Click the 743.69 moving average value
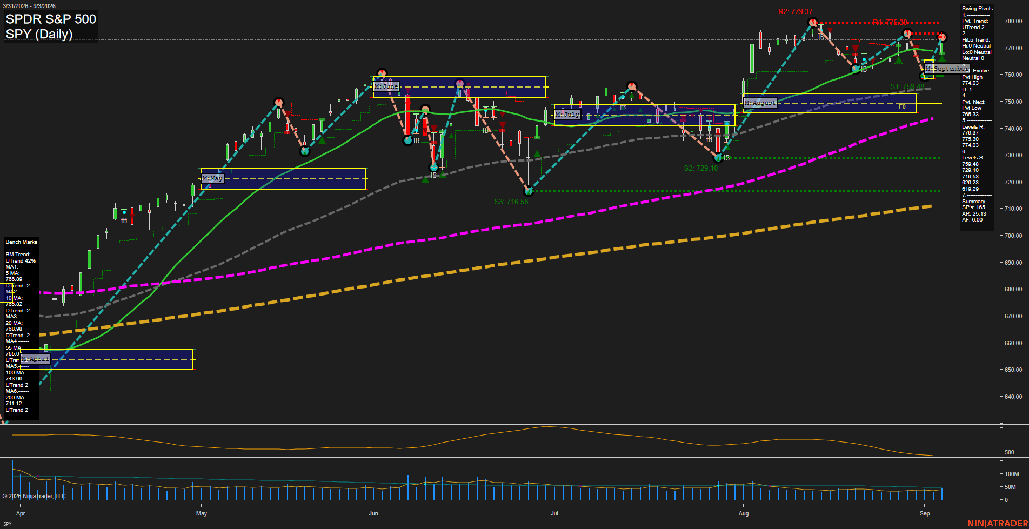This screenshot has width=1029, height=529. [14, 379]
